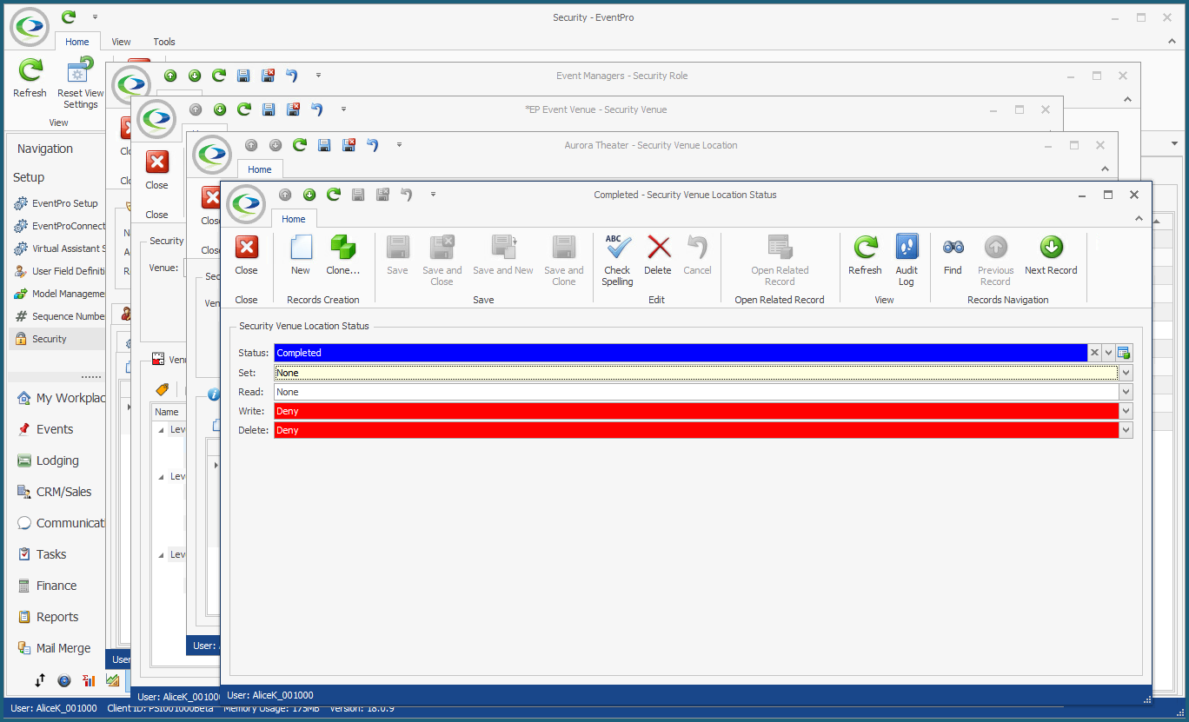1189x722 pixels.
Task: Open EventPro Setup in navigation
Action: click(x=56, y=203)
